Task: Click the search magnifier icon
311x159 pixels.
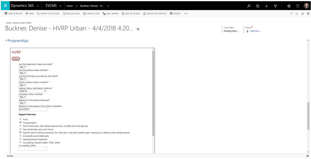Action: coord(249,6)
